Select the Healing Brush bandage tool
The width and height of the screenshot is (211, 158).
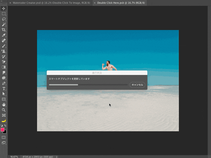(x=4, y=40)
